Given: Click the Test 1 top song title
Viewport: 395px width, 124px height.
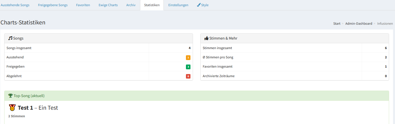Looking at the screenshot, I should (25, 108).
